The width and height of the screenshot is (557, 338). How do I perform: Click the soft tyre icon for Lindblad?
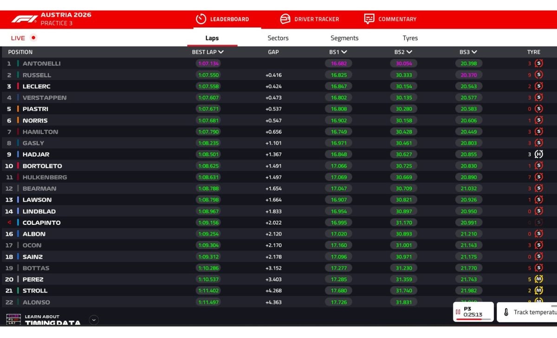[x=538, y=211]
